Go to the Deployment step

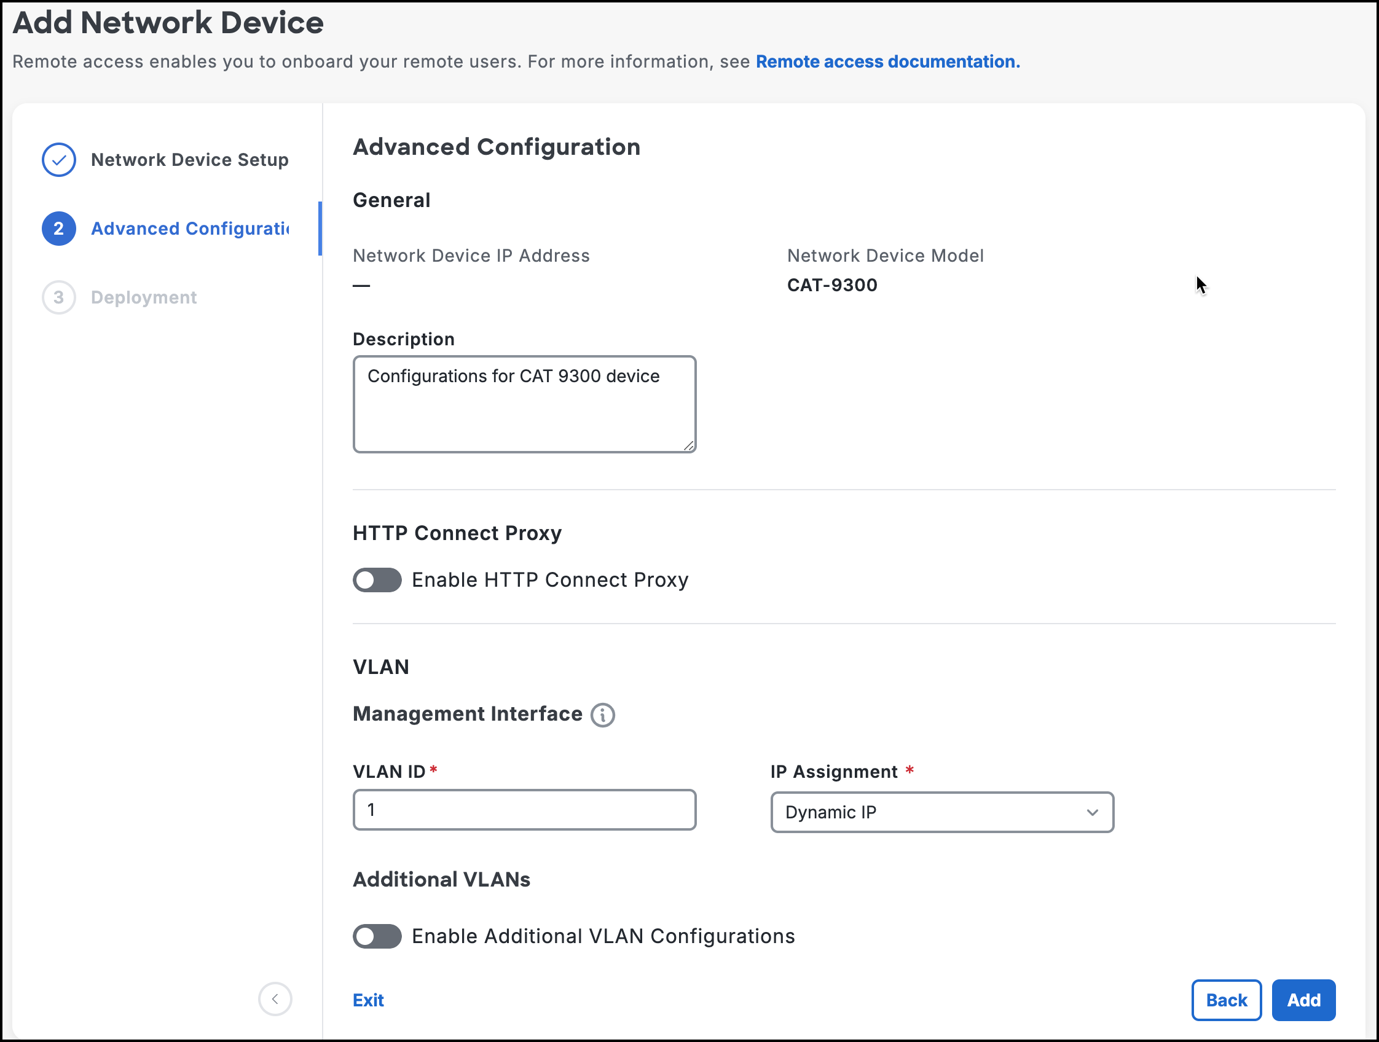143,297
